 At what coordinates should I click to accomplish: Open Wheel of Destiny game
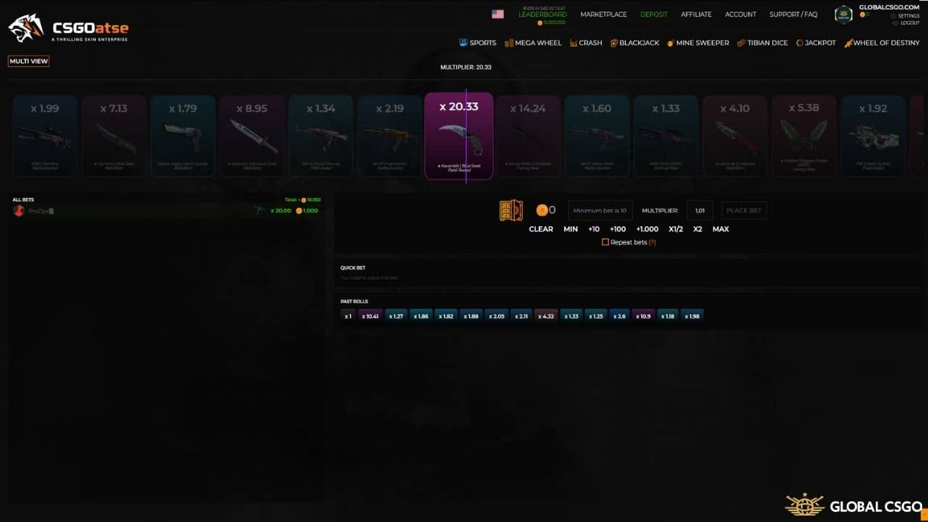pos(882,43)
